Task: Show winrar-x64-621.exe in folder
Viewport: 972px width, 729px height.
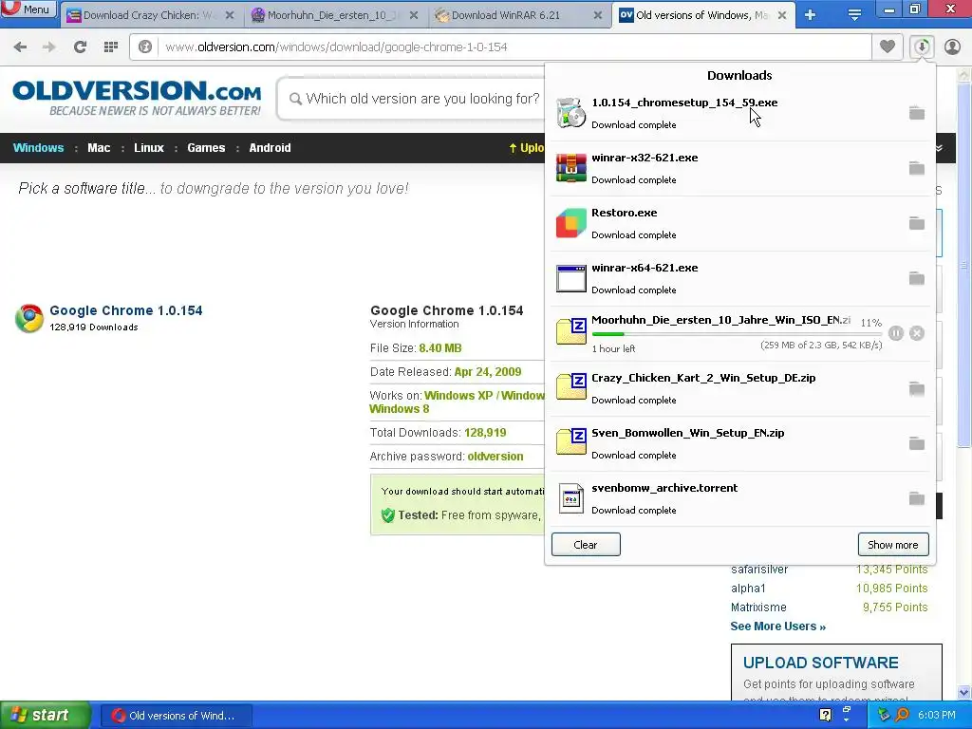Action: 916,279
